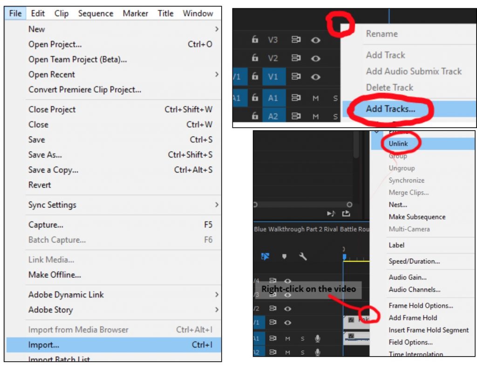Click the export frame icon
This screenshot has height=365, width=477.
346,213
